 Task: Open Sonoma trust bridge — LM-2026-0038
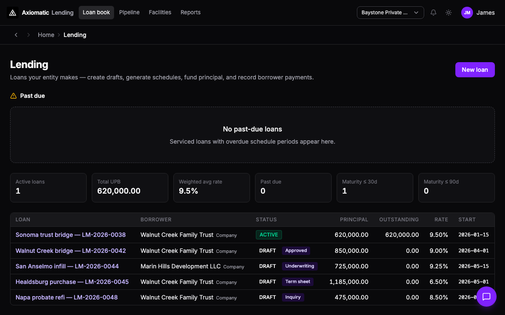[x=71, y=235]
